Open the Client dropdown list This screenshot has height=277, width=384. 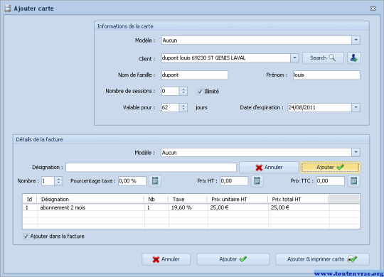click(294, 58)
